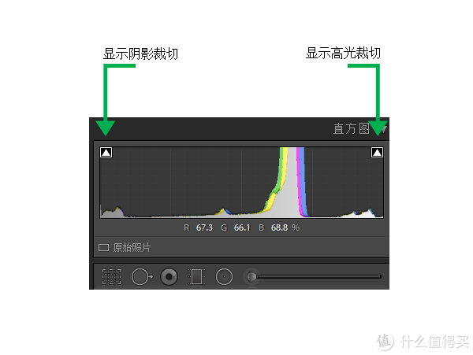
Task: Select the Adjustment Brush tool
Action: click(x=251, y=276)
